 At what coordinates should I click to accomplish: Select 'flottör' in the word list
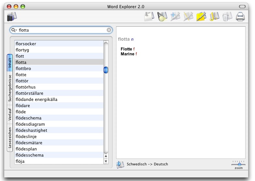[x=59, y=81]
